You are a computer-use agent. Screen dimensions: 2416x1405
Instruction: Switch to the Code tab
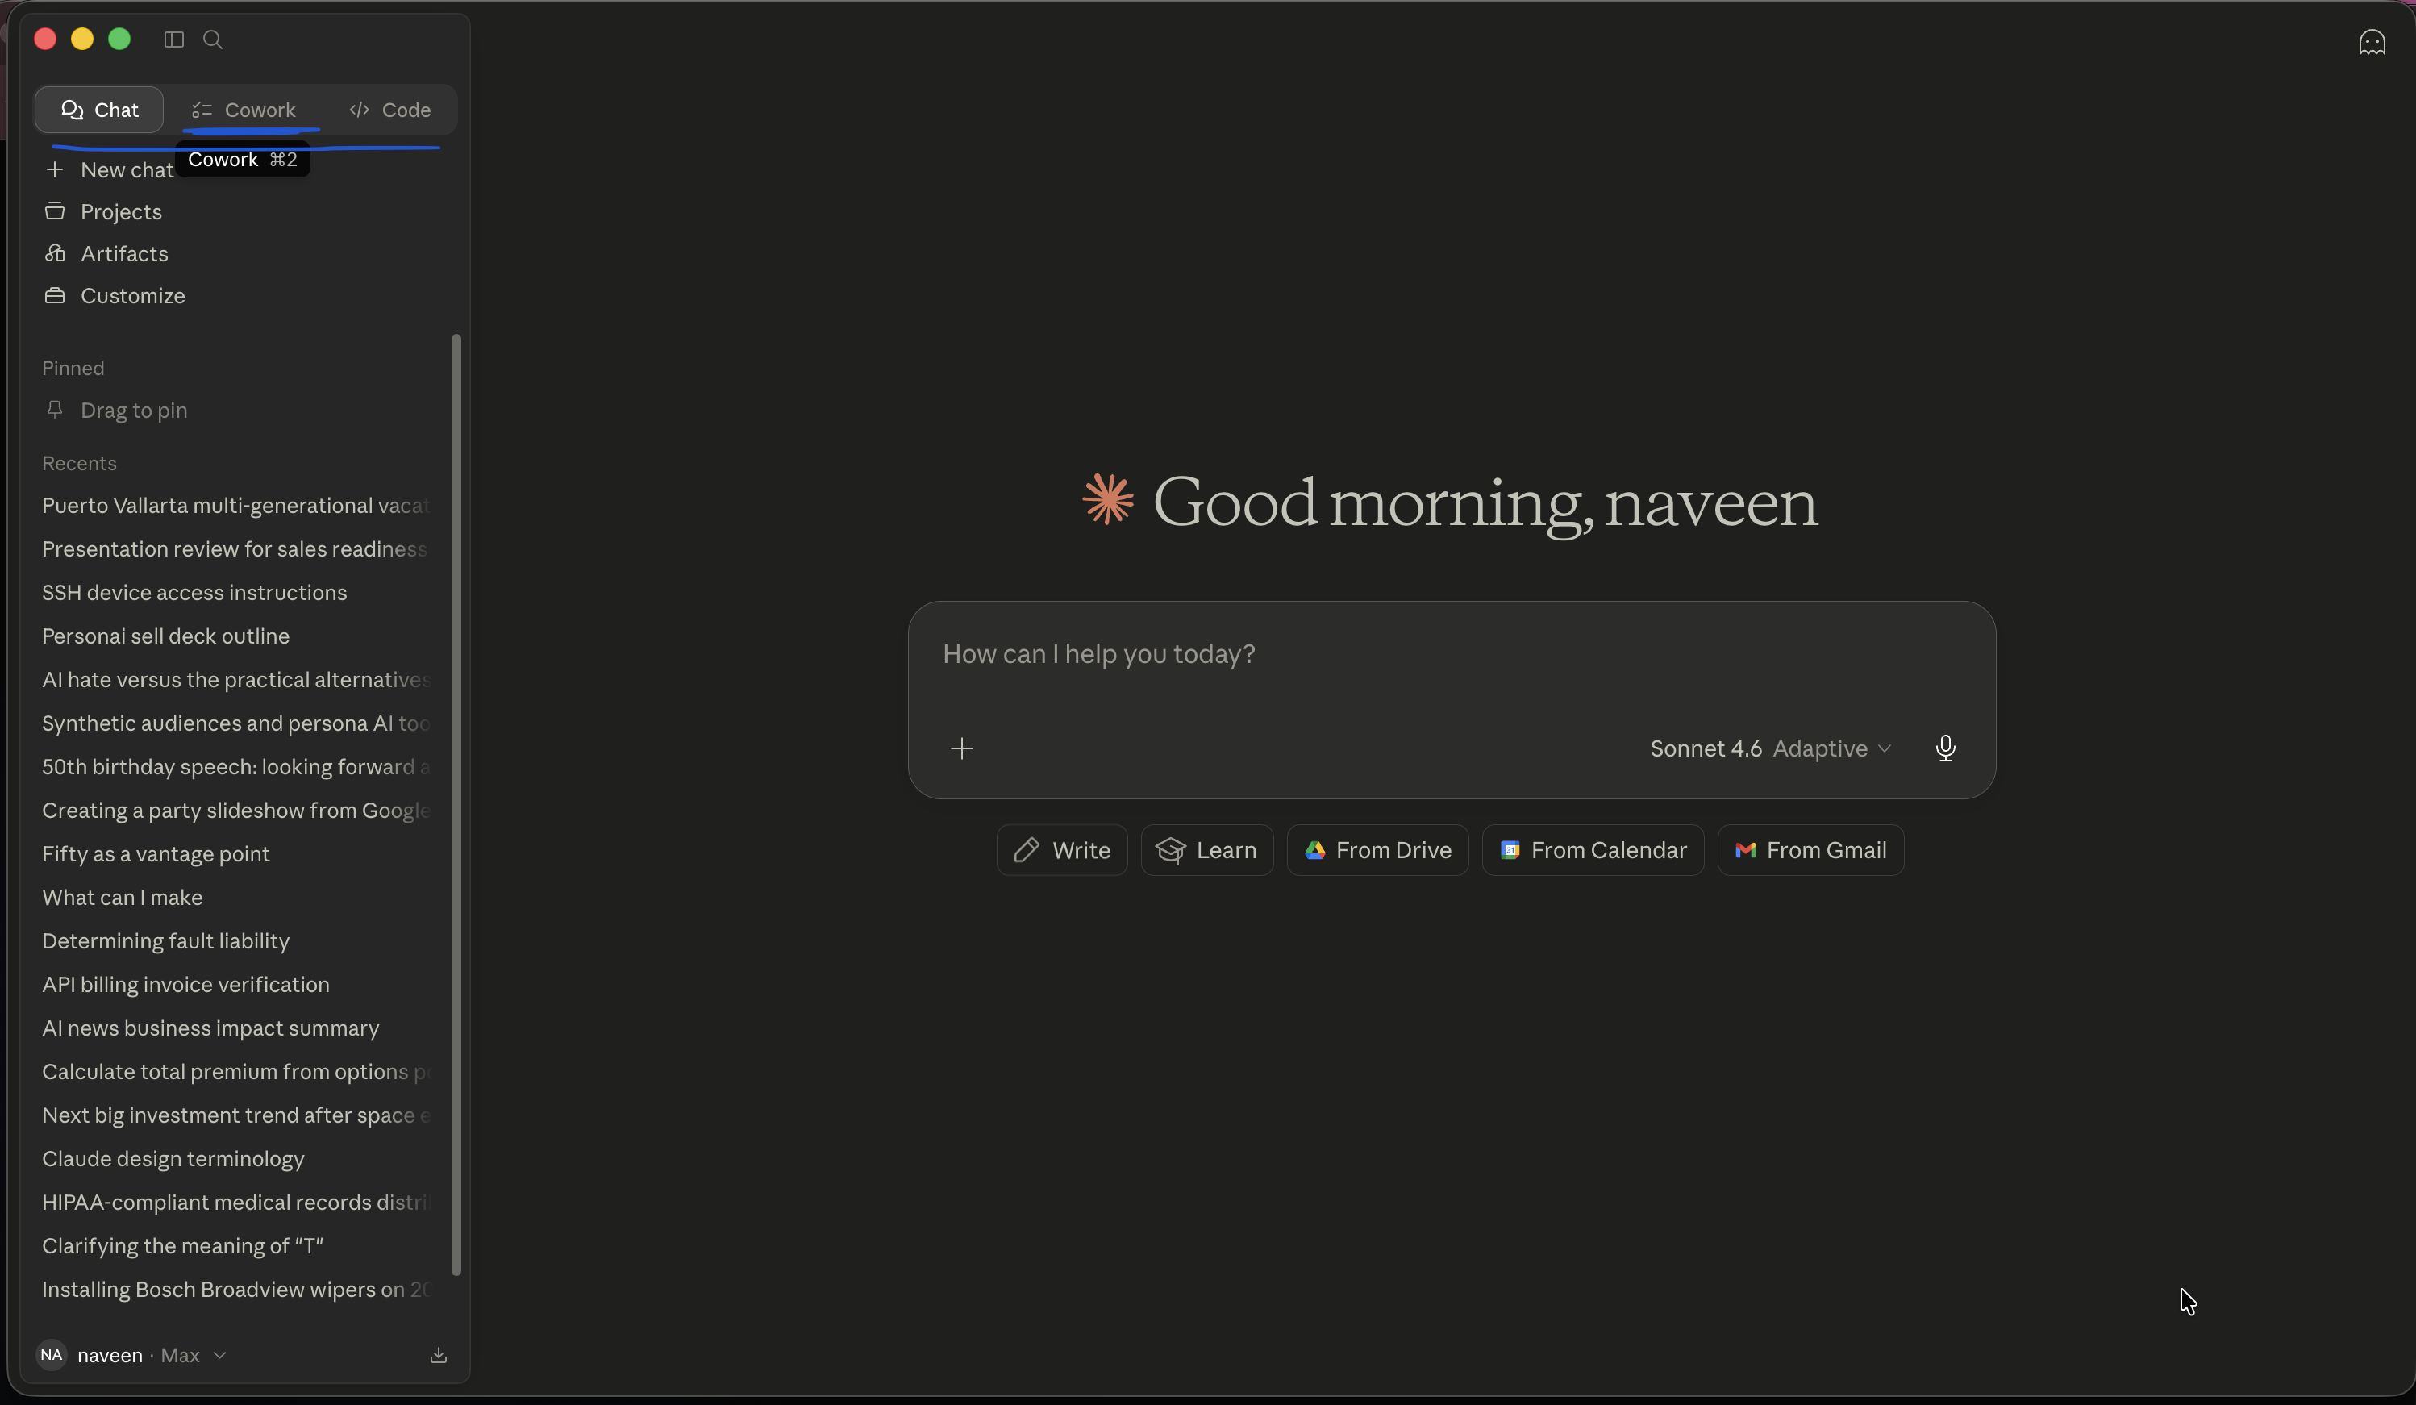(390, 110)
